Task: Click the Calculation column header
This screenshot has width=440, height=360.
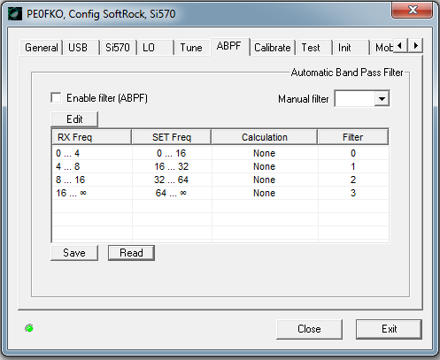Action: tap(265, 137)
